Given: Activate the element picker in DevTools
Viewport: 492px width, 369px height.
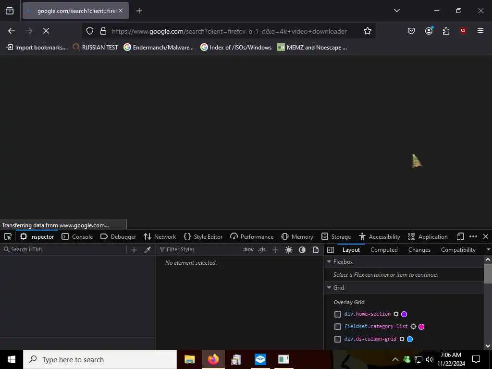Looking at the screenshot, I should pyautogui.click(x=8, y=236).
